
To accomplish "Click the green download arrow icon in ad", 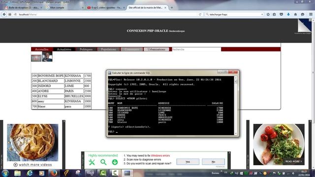I will click(115, 162).
